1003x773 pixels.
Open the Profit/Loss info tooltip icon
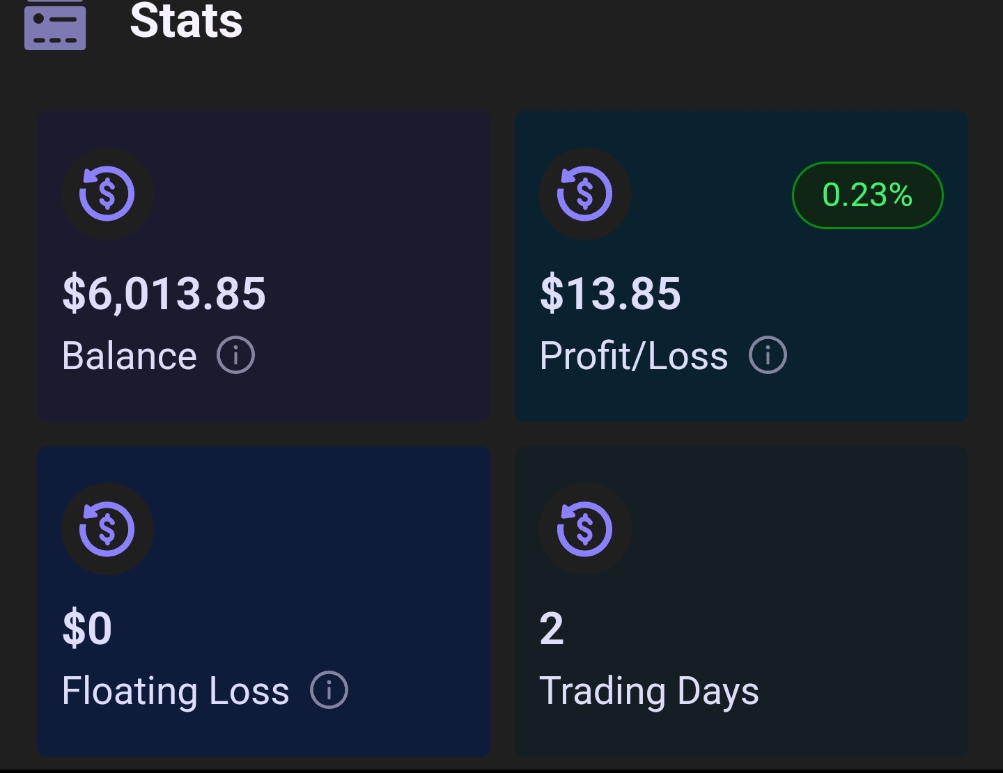pyautogui.click(x=768, y=355)
